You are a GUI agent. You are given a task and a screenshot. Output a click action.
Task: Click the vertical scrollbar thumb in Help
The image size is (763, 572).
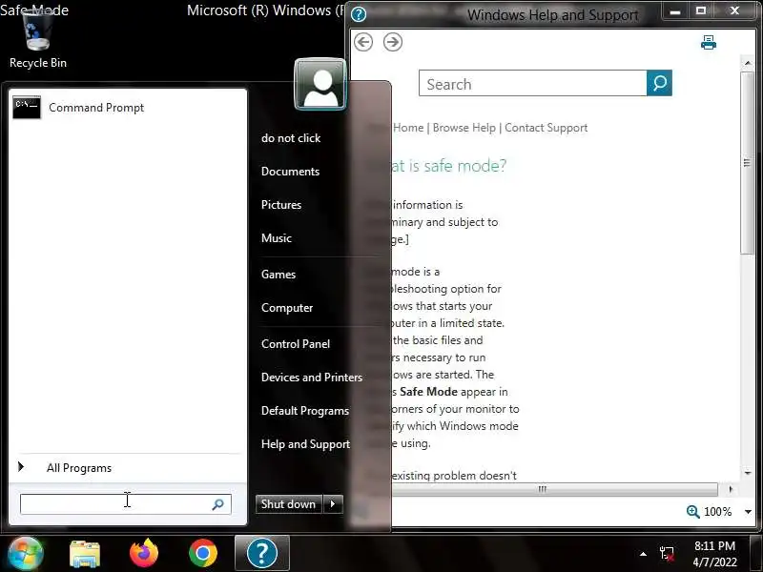(x=747, y=162)
